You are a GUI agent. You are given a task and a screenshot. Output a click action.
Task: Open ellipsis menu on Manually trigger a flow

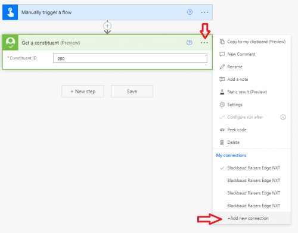click(204, 12)
